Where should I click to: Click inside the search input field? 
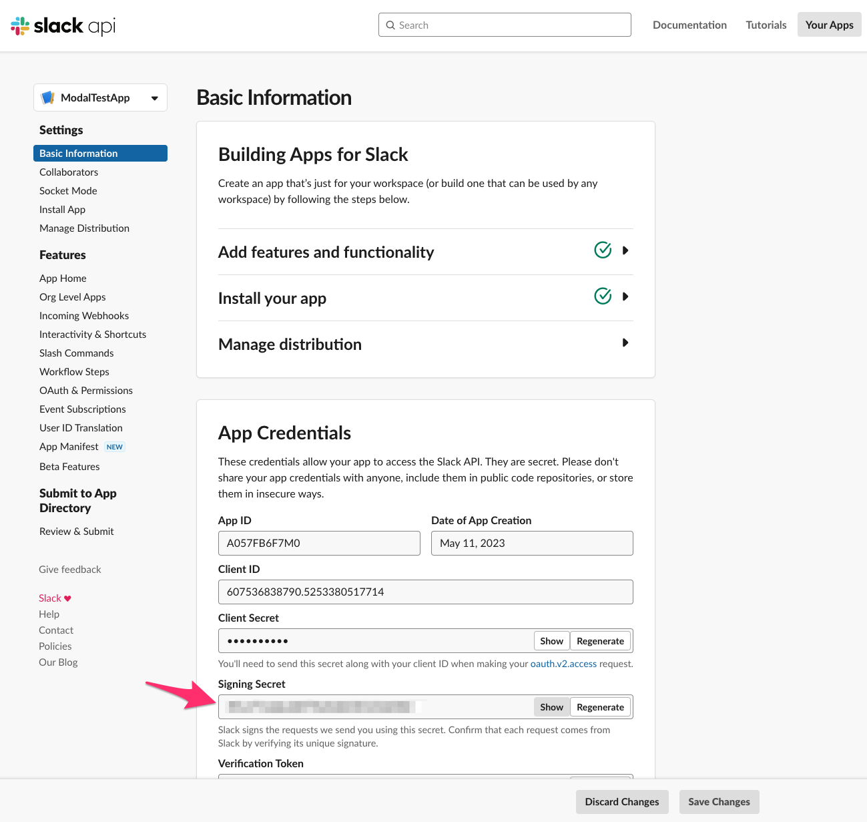click(505, 25)
